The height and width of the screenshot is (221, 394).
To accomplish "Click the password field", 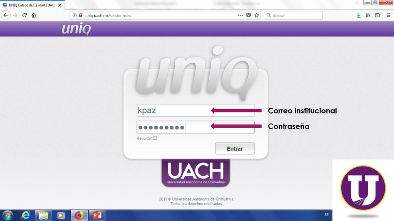I will [x=195, y=127].
